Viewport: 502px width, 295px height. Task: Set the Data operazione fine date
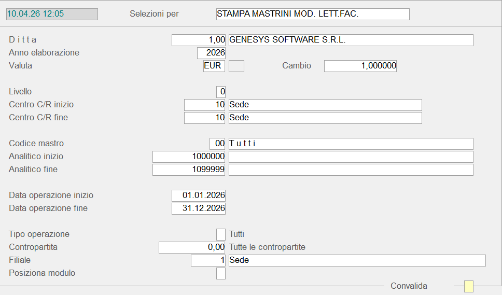click(199, 208)
